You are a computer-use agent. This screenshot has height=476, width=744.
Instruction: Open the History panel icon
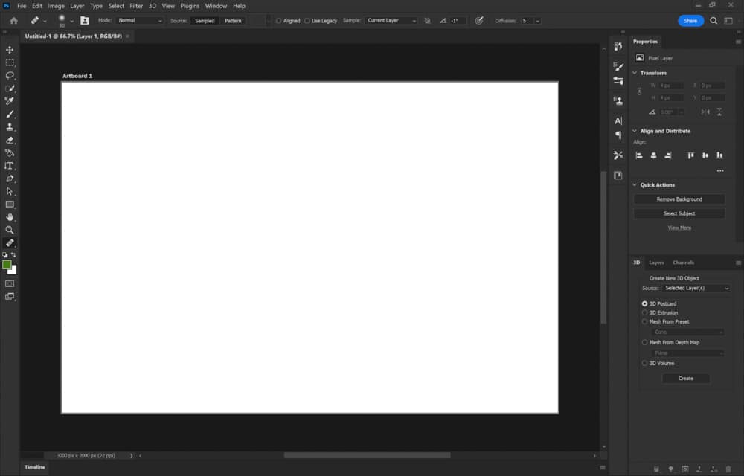tap(618, 46)
